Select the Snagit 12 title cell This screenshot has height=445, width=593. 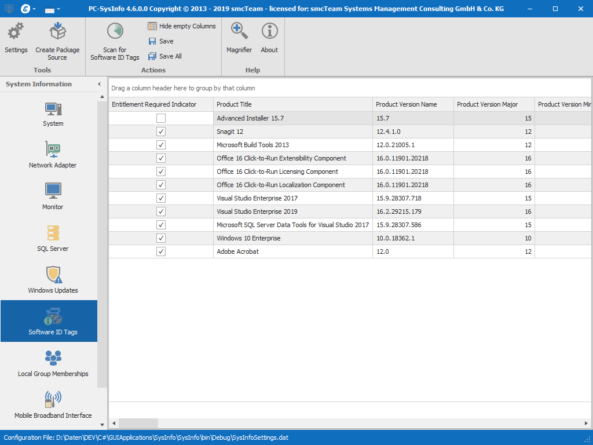click(x=292, y=132)
